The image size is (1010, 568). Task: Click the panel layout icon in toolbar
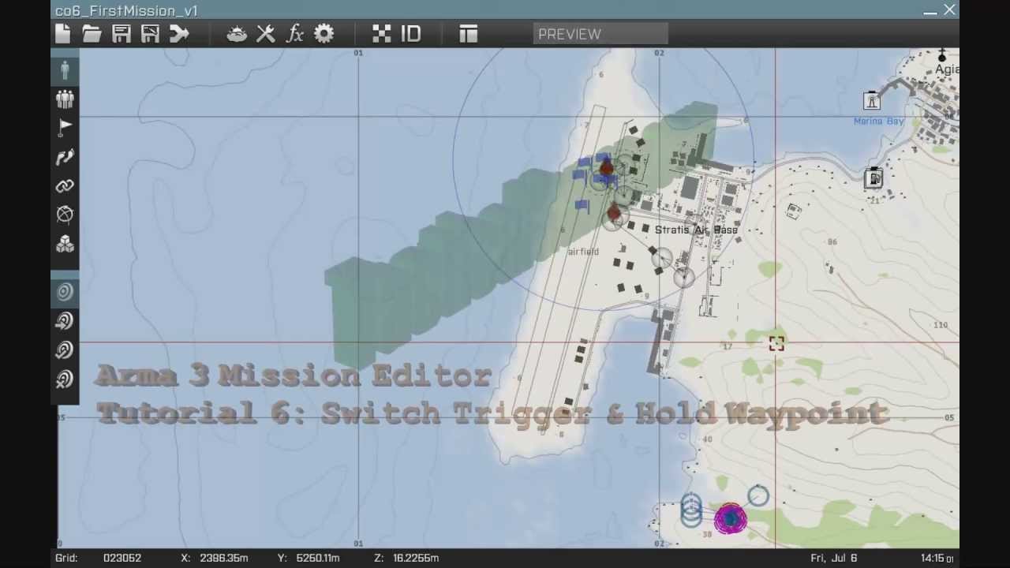point(469,34)
